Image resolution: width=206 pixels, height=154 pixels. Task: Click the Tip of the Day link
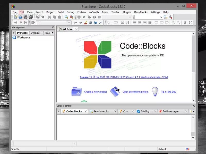coord(169,92)
